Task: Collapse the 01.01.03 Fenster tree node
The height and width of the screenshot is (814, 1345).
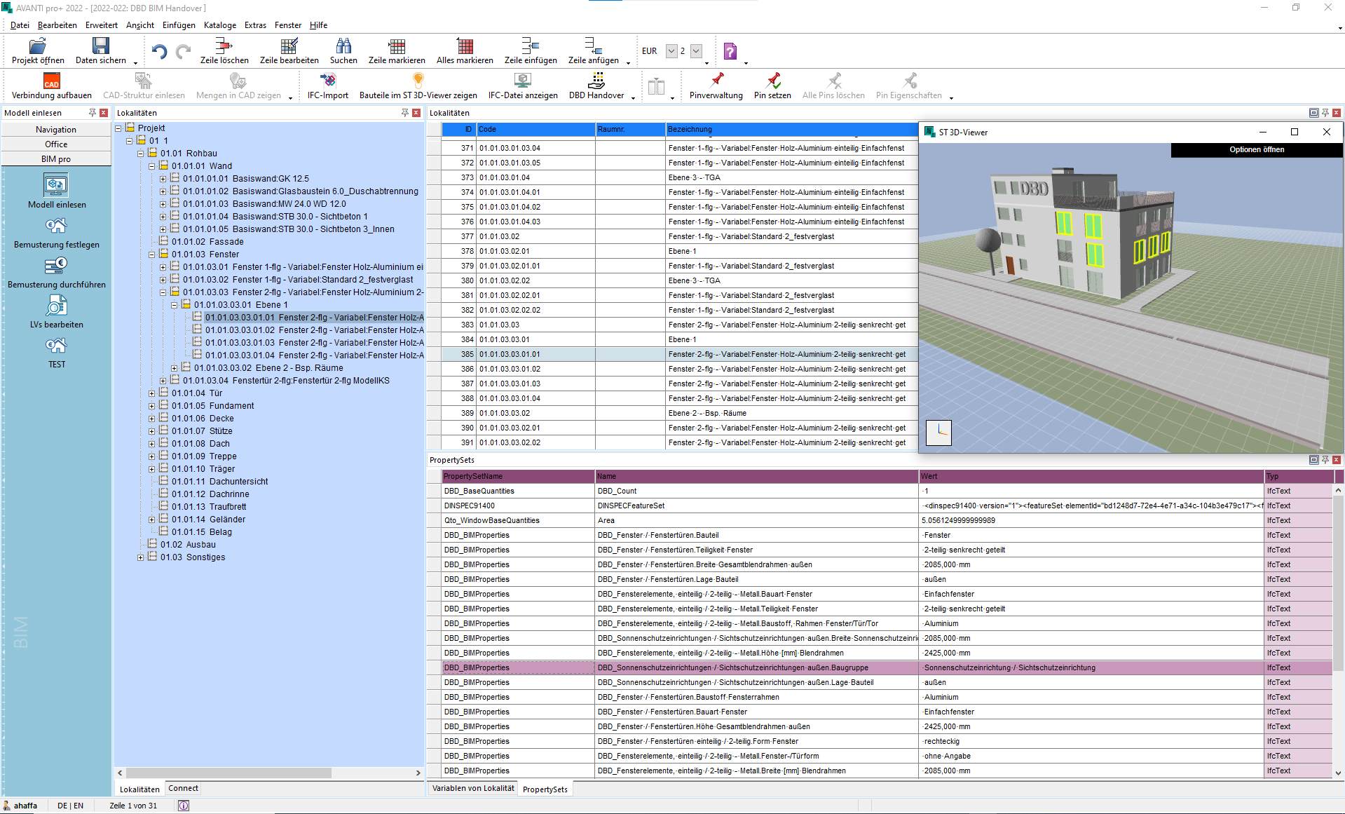Action: tap(152, 255)
